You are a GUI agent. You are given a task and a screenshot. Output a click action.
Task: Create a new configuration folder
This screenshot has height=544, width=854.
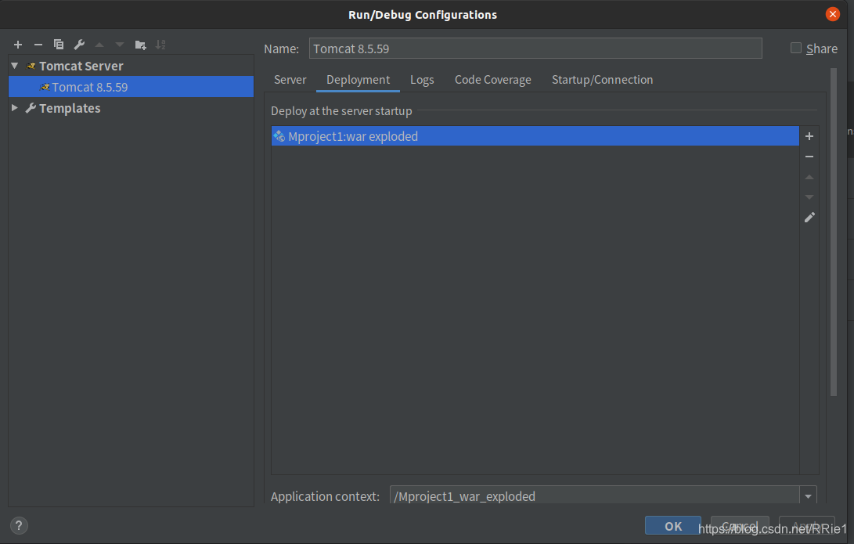point(141,45)
